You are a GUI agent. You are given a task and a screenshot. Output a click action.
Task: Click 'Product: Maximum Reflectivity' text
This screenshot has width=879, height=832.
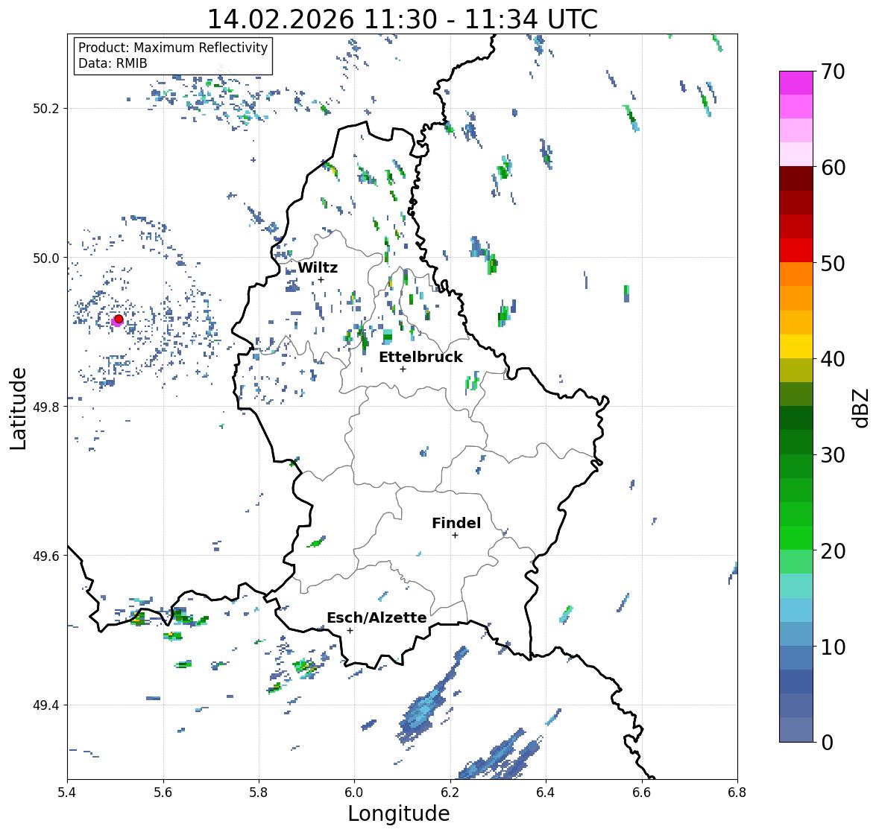tap(173, 48)
